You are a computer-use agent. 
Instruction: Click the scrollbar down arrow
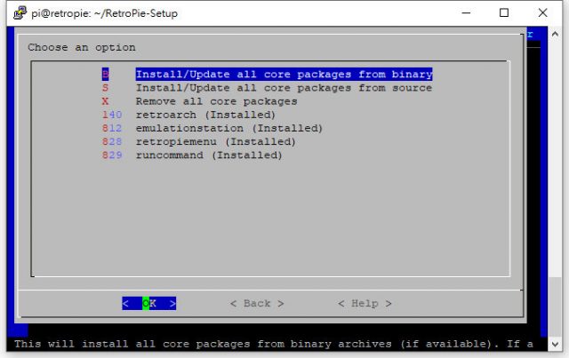555,344
